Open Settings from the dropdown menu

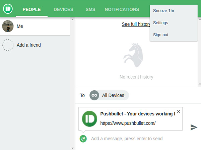[174, 23]
